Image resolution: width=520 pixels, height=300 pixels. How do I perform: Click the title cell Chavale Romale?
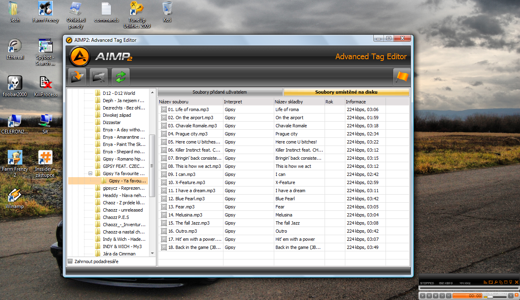point(291,126)
